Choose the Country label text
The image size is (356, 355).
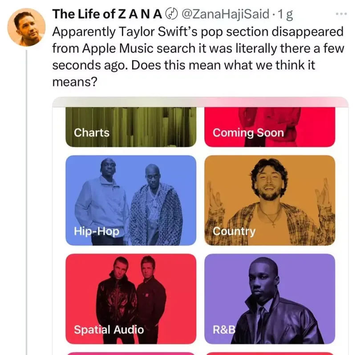pyautogui.click(x=234, y=231)
